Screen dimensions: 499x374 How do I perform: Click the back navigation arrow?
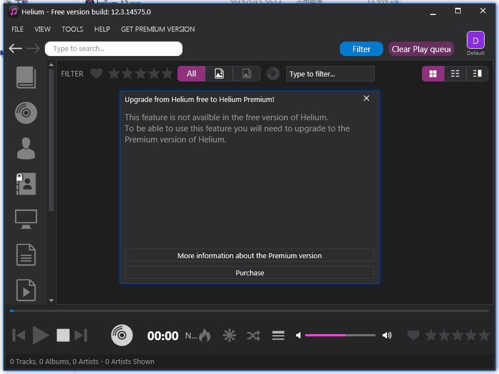coord(16,49)
